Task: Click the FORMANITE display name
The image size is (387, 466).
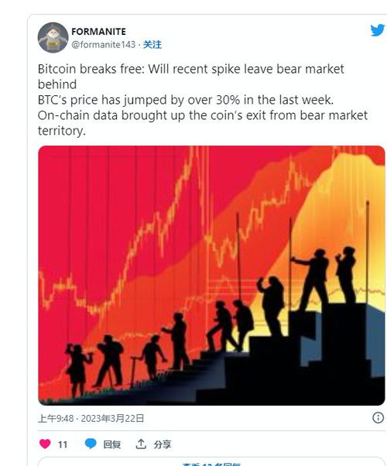Action: coord(98,32)
